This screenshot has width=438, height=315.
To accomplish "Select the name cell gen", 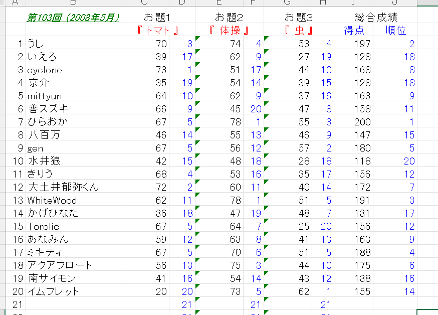I will pyautogui.click(x=73, y=148).
